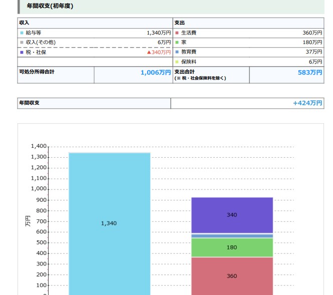
Task: Click the 年間収支 row label
Action: click(30, 103)
